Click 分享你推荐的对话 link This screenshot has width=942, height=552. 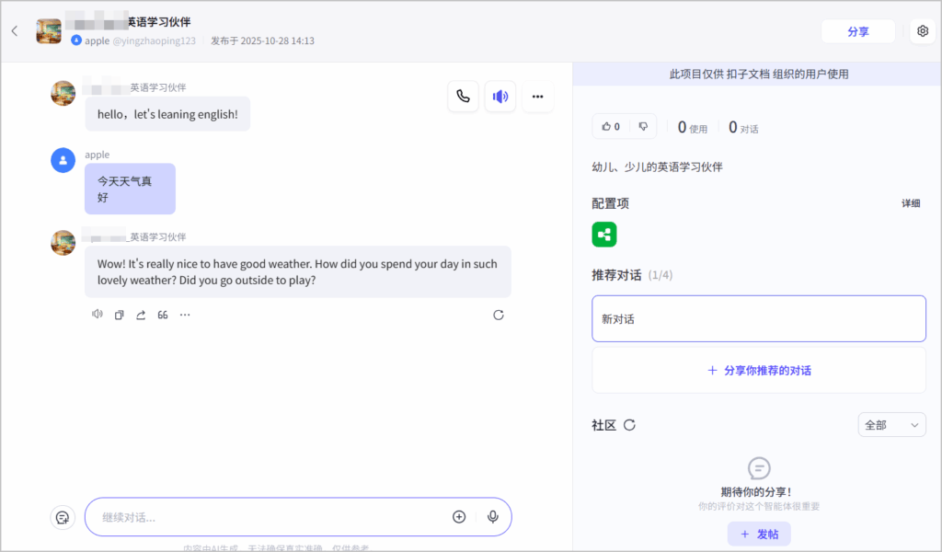(759, 371)
